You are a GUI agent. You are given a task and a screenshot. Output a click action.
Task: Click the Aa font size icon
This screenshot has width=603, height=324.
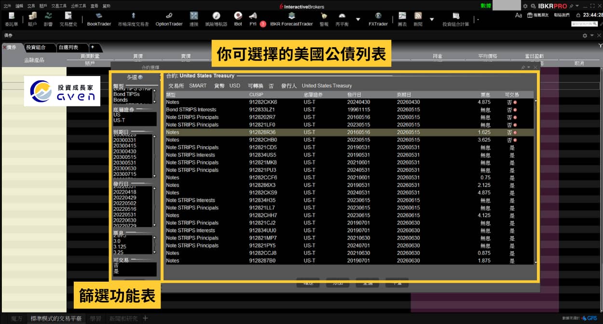pyautogui.click(x=519, y=15)
